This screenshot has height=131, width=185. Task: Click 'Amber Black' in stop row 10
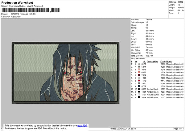[x=153, y=89]
